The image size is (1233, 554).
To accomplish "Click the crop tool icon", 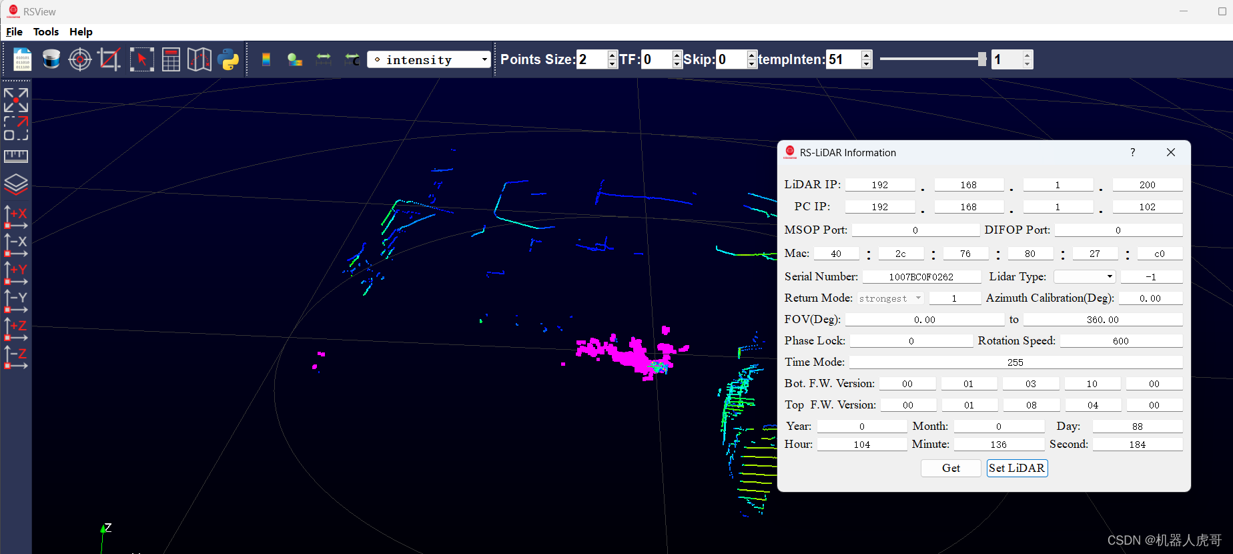I will (109, 59).
